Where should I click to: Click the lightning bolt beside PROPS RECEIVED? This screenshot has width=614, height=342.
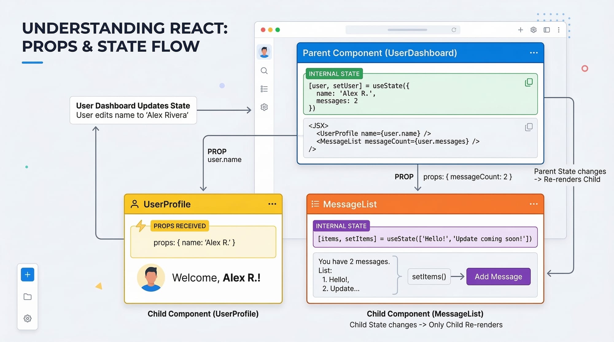(141, 226)
